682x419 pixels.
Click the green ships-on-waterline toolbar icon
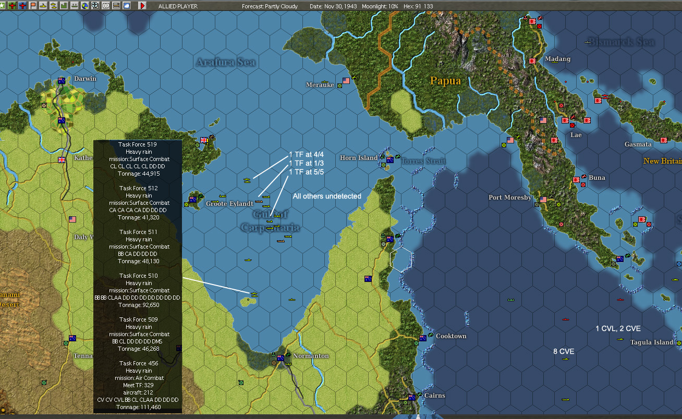[74, 5]
